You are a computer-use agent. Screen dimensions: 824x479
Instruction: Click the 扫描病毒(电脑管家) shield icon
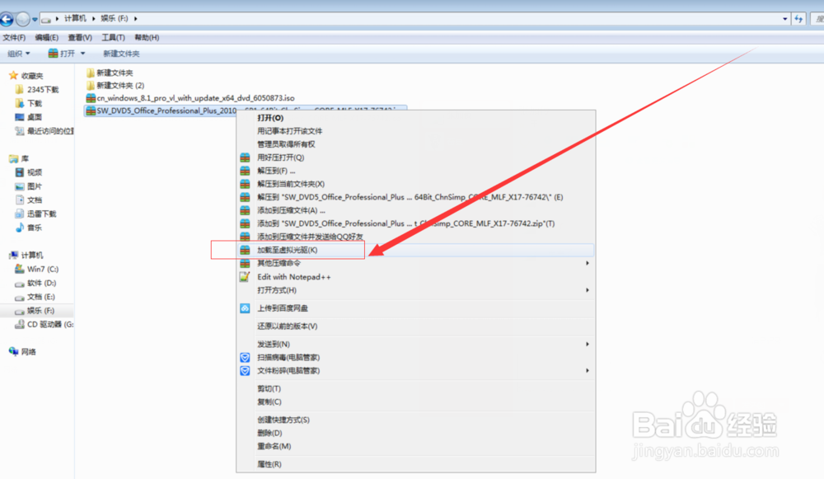point(245,358)
